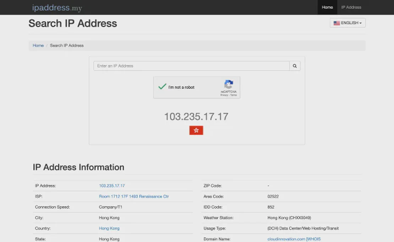The image size is (394, 242).
Task: Click the reCAPTCHA Terms link
Action: (233, 95)
